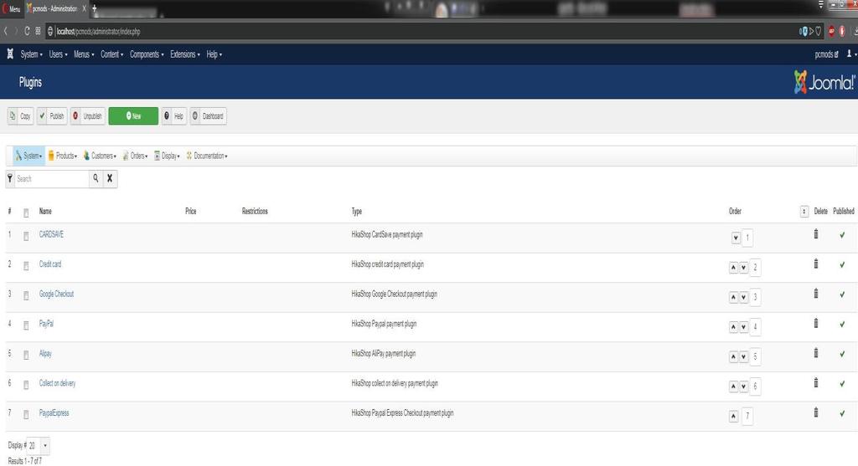The width and height of the screenshot is (858, 466).
Task: Click the Publish toolbar button
Action: click(x=52, y=115)
